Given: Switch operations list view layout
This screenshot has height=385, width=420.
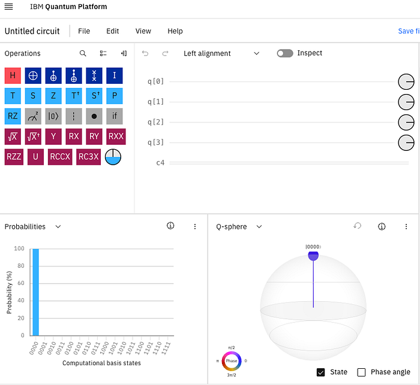Looking at the screenshot, I should (103, 53).
